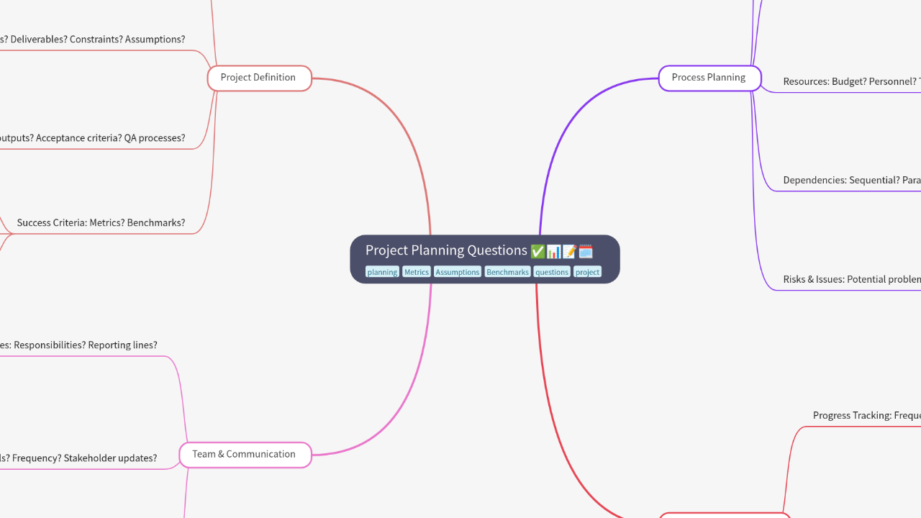Click 'Success Criteria: Metrics? Benchmarks?' text

tap(101, 223)
